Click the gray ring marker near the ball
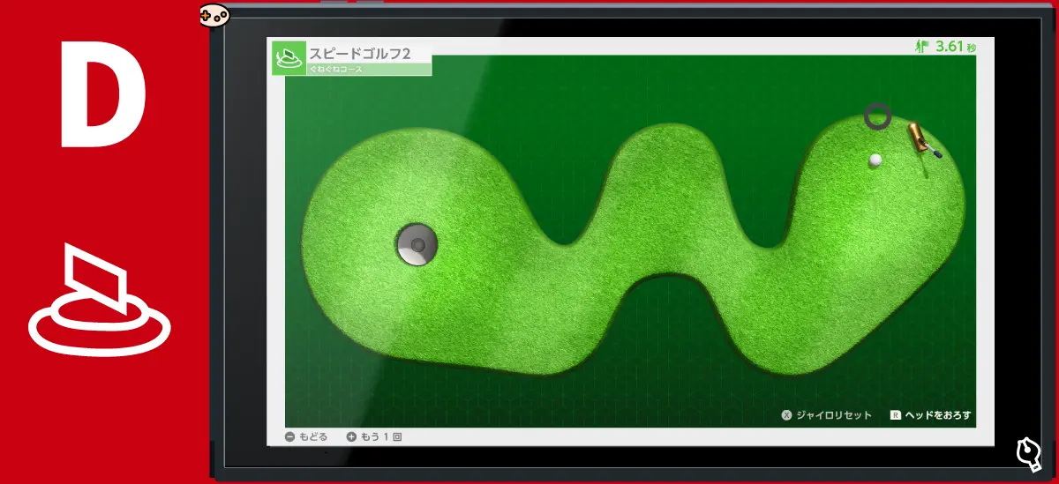The height and width of the screenshot is (484, 1059). [x=877, y=116]
